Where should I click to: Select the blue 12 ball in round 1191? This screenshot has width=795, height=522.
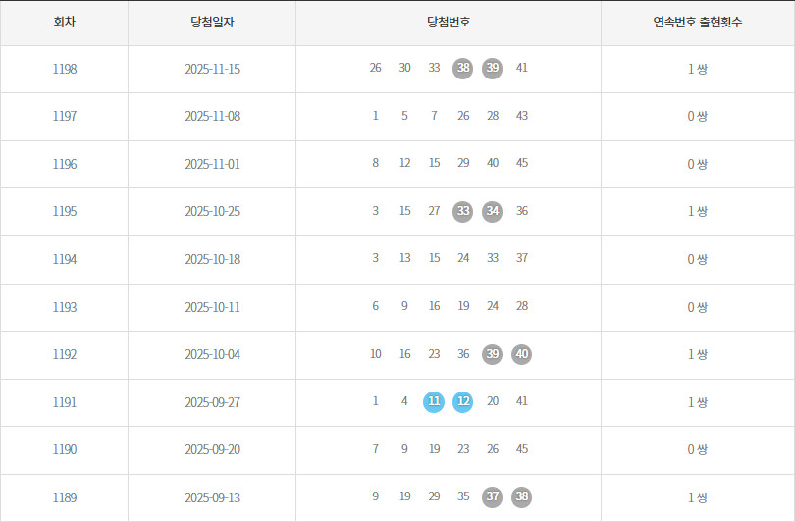[x=463, y=402]
